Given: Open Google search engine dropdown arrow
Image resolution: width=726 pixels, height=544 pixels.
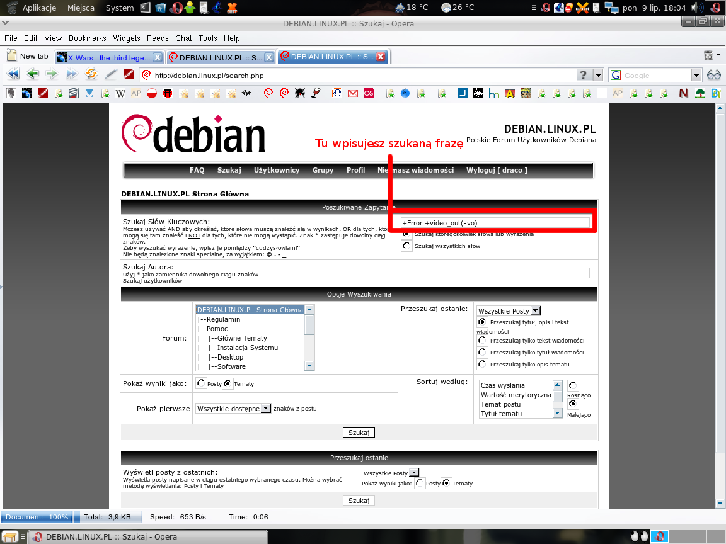Looking at the screenshot, I should pyautogui.click(x=696, y=75).
